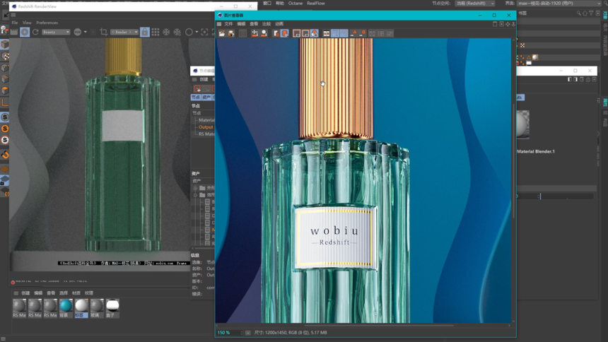Open the RealFlow menu
Image resolution: width=608 pixels, height=342 pixels.
pos(315,3)
